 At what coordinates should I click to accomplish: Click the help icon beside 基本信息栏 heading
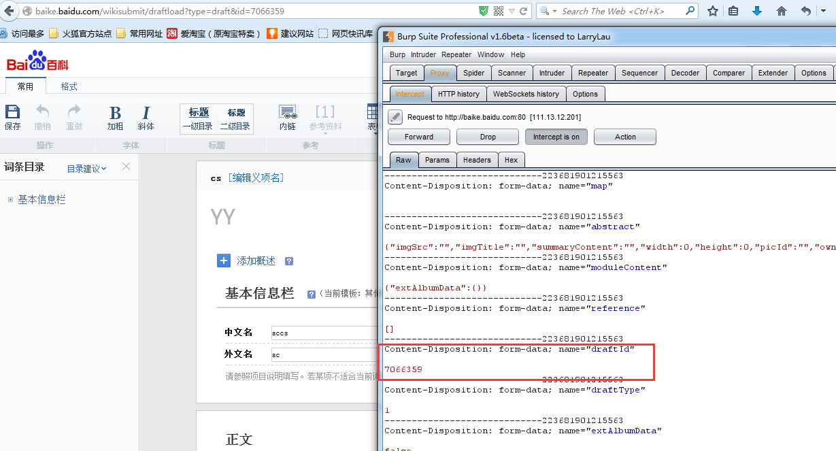312,294
